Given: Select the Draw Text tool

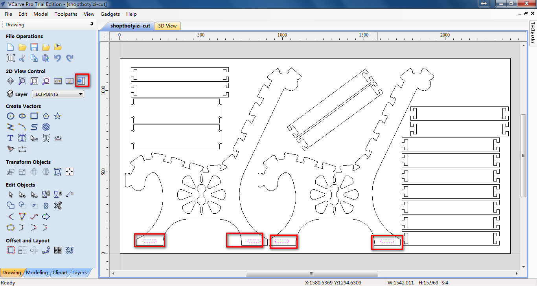Looking at the screenshot, I should [11, 138].
